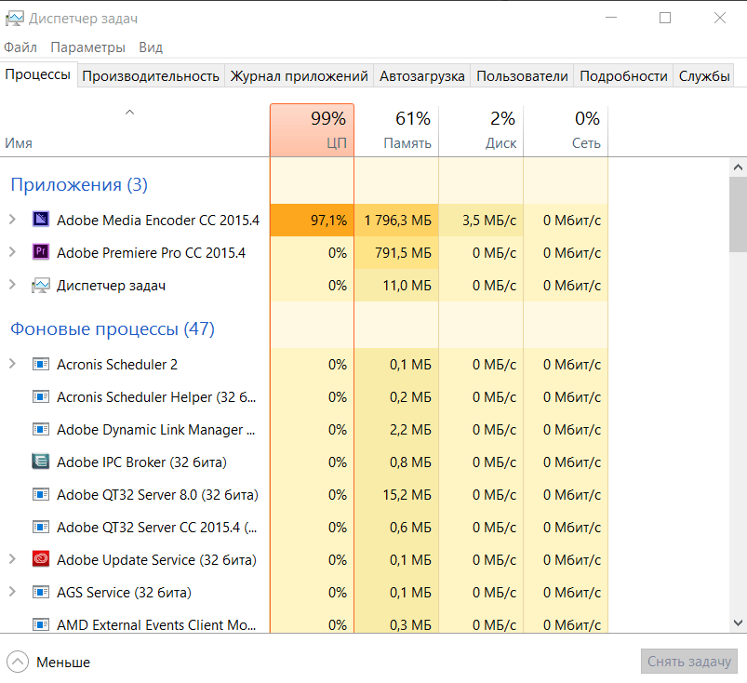The image size is (747, 683).
Task: Click the Приложения (3) group heading
Action: pos(79,185)
